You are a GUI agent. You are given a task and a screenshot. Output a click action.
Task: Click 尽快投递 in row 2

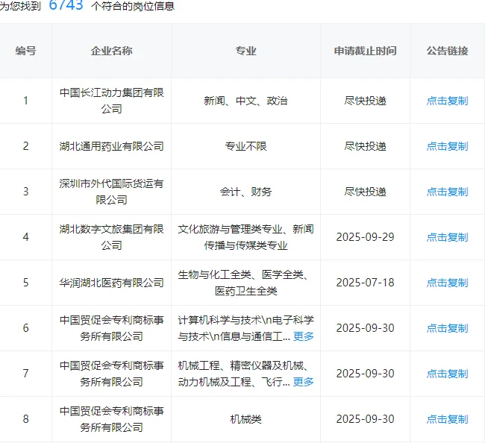[x=366, y=146]
